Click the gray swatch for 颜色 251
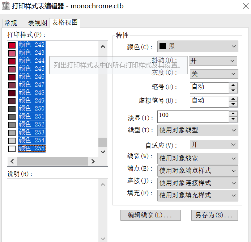The width and height of the screenshot is (251, 242). [x=12, y=117]
